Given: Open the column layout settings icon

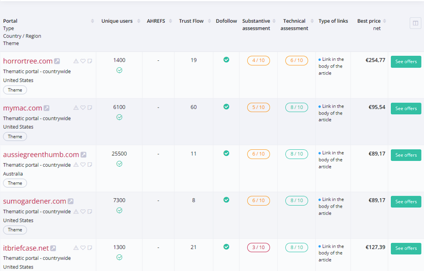Looking at the screenshot, I should (x=415, y=23).
